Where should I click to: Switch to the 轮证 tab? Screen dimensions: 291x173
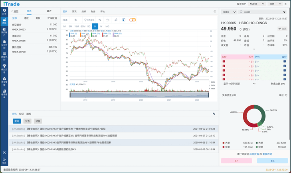point(22,114)
